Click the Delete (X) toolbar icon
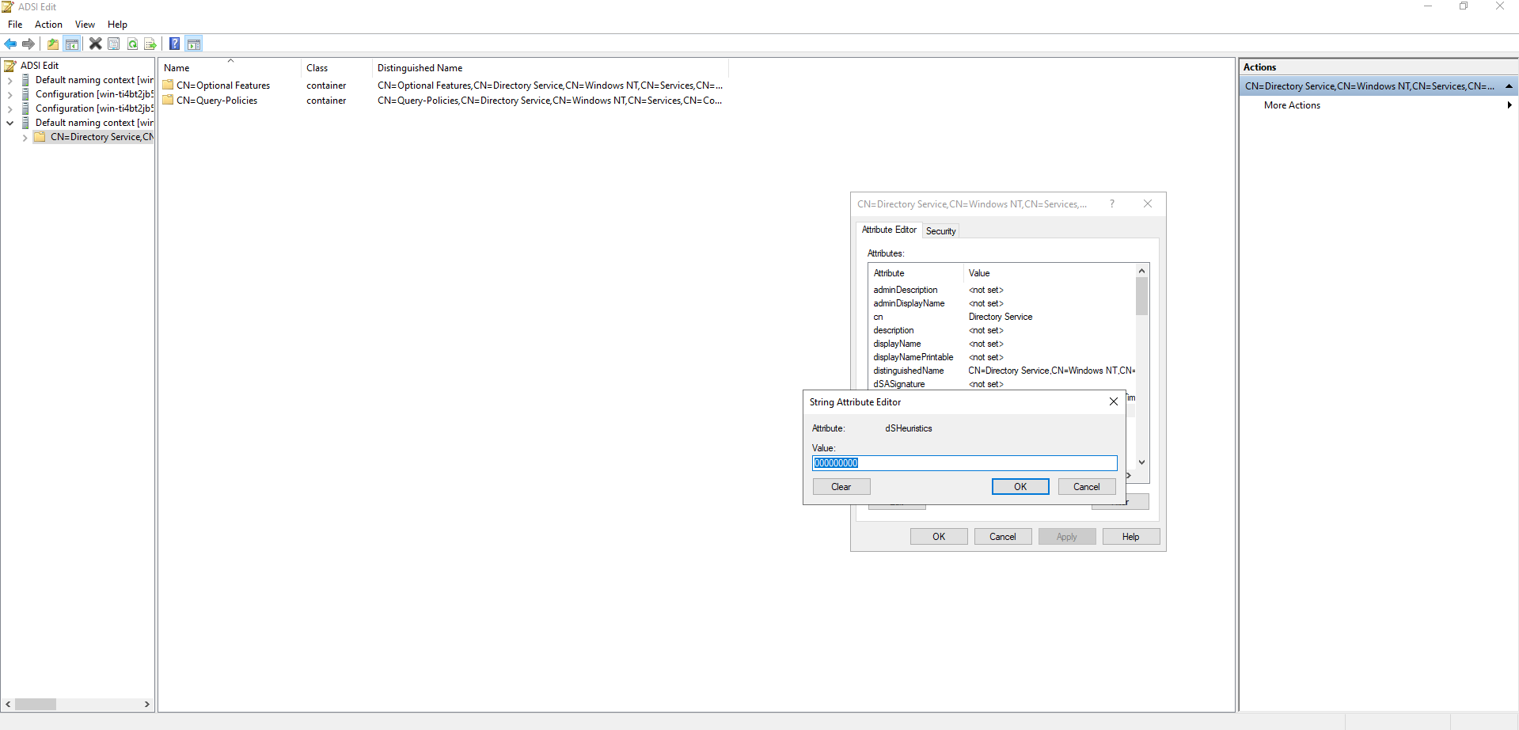The height and width of the screenshot is (730, 1519). 95,44
